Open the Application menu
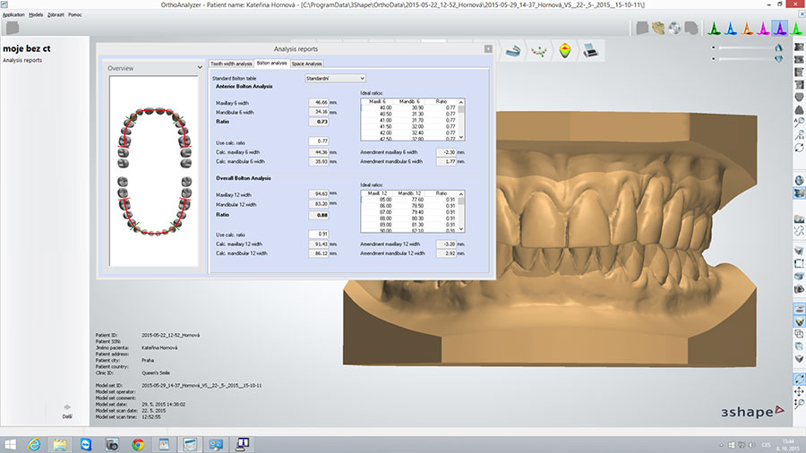The image size is (806, 453). [13, 15]
